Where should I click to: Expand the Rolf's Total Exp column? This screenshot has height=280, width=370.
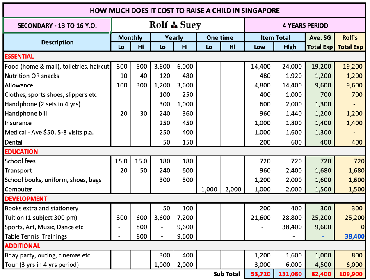tap(350, 42)
